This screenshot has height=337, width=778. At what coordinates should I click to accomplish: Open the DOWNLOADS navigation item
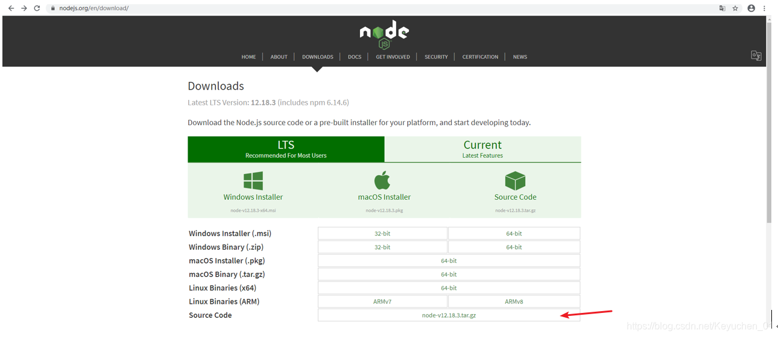pyautogui.click(x=318, y=57)
